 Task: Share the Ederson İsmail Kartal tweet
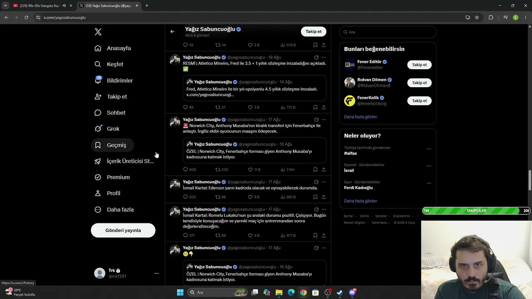(323, 197)
